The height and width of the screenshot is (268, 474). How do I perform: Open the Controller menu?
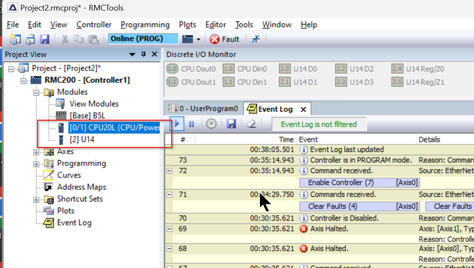[94, 25]
